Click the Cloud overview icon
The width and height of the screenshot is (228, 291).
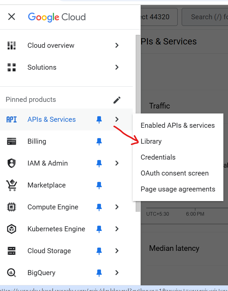click(12, 45)
